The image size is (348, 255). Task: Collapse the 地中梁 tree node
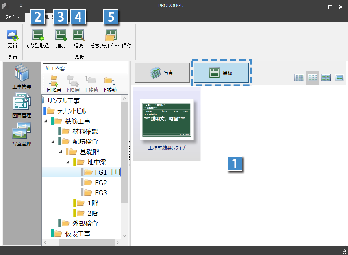tap(68, 162)
